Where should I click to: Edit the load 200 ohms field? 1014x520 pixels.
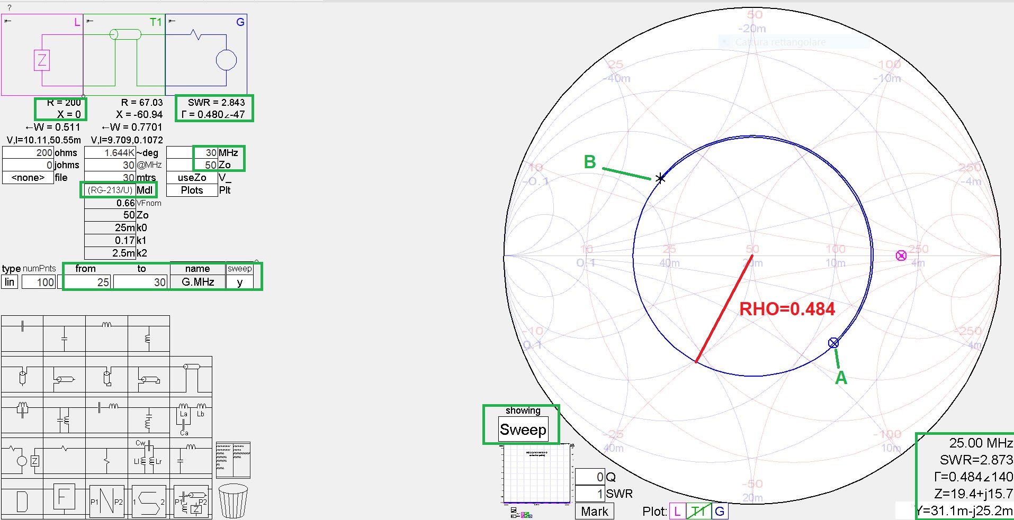(x=28, y=153)
